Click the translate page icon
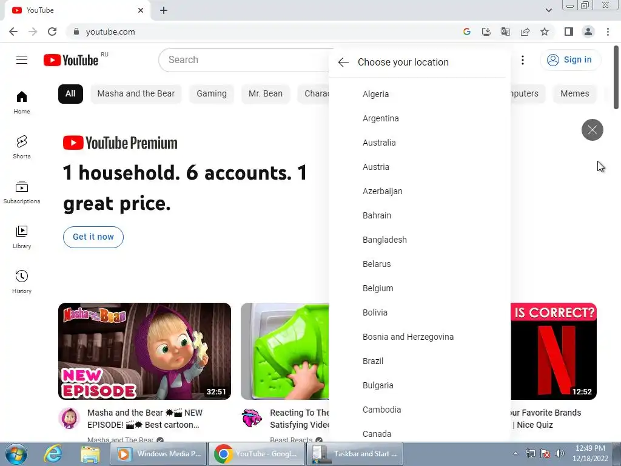Viewport: 621px width, 466px height. [506, 32]
